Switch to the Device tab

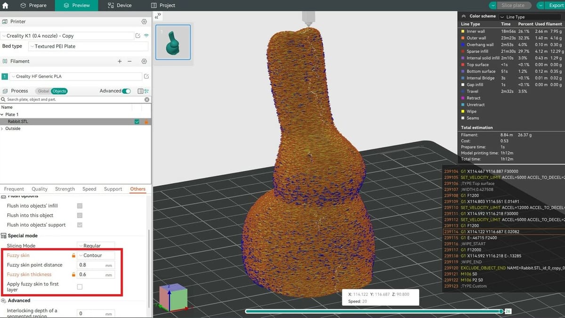click(120, 5)
